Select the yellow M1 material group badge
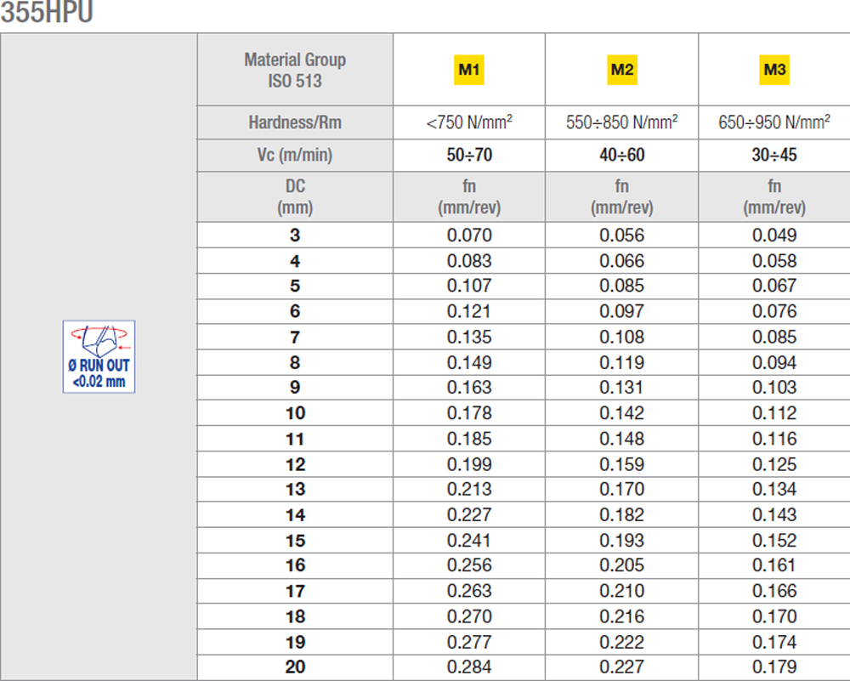This screenshot has width=850, height=681. (469, 70)
